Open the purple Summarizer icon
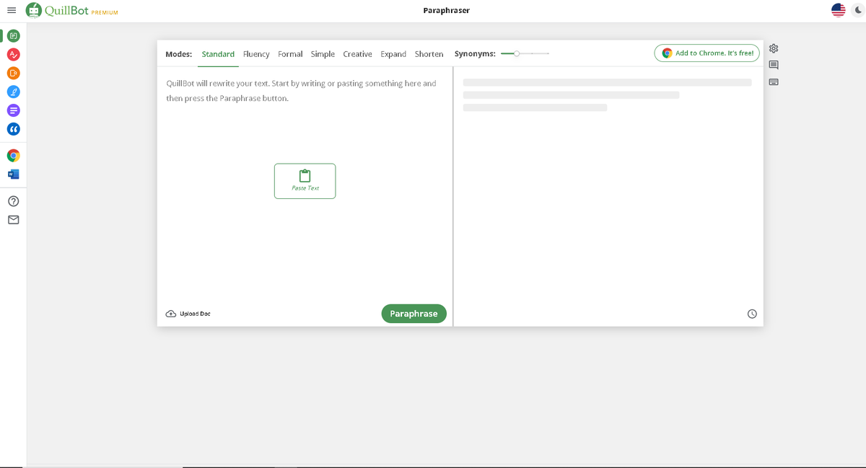 coord(14,110)
